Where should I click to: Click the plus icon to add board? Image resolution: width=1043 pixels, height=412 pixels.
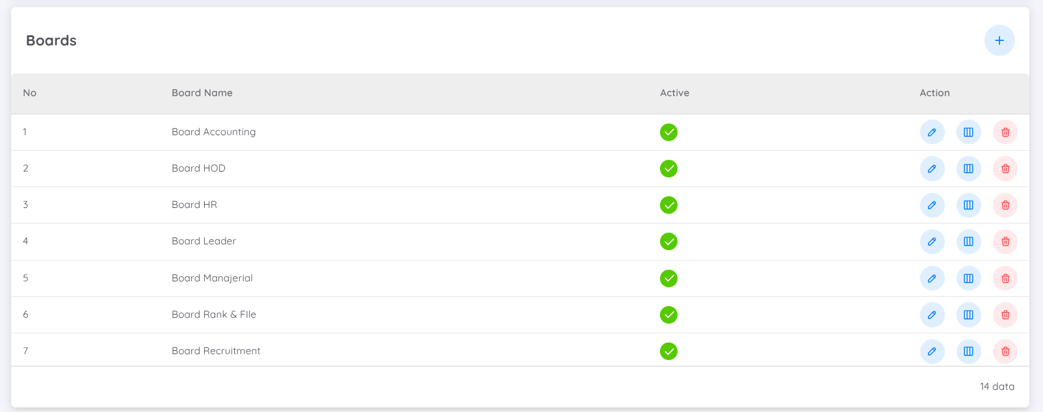click(x=999, y=40)
